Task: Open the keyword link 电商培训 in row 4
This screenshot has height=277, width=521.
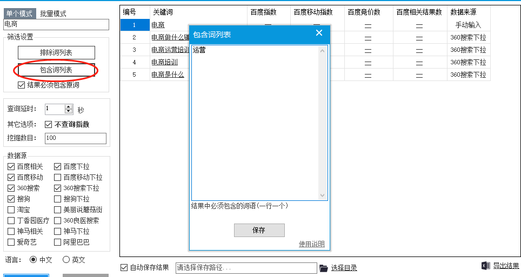Action: [164, 62]
